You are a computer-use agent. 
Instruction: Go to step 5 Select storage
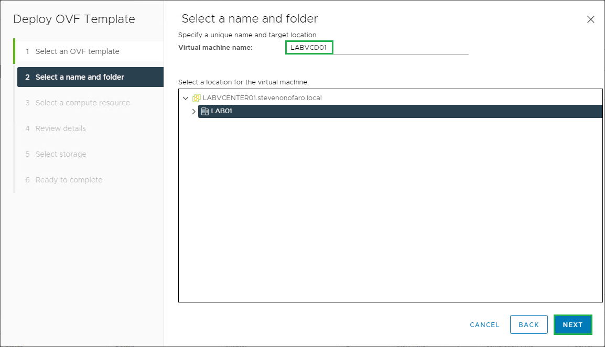point(61,154)
